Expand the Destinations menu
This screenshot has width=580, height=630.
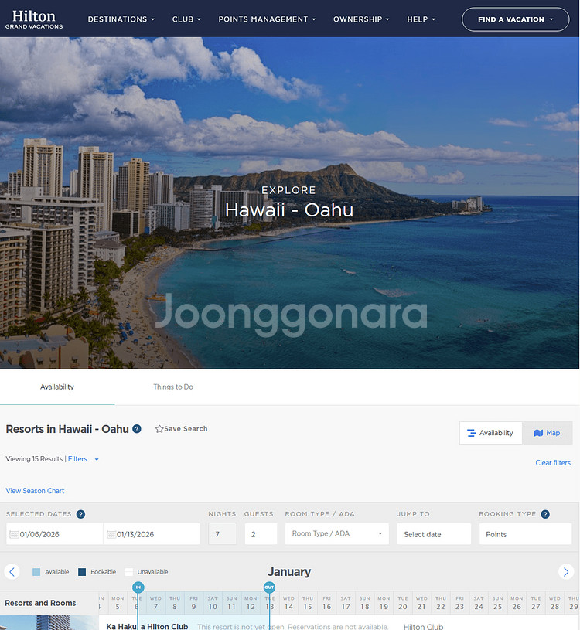tap(121, 19)
